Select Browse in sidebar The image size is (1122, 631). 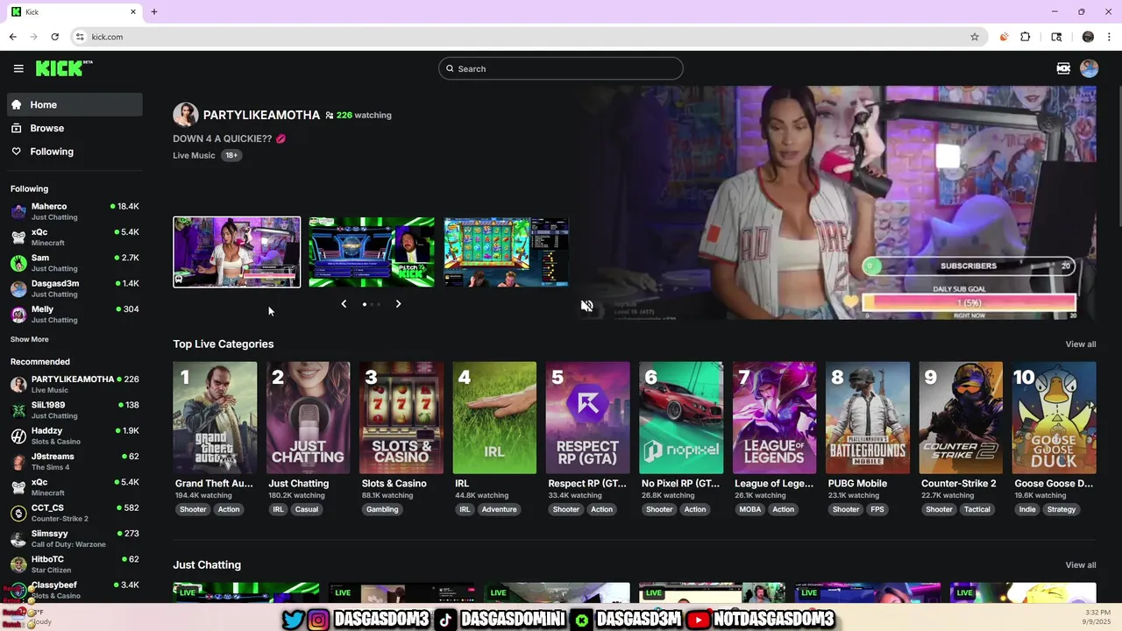(x=75, y=128)
